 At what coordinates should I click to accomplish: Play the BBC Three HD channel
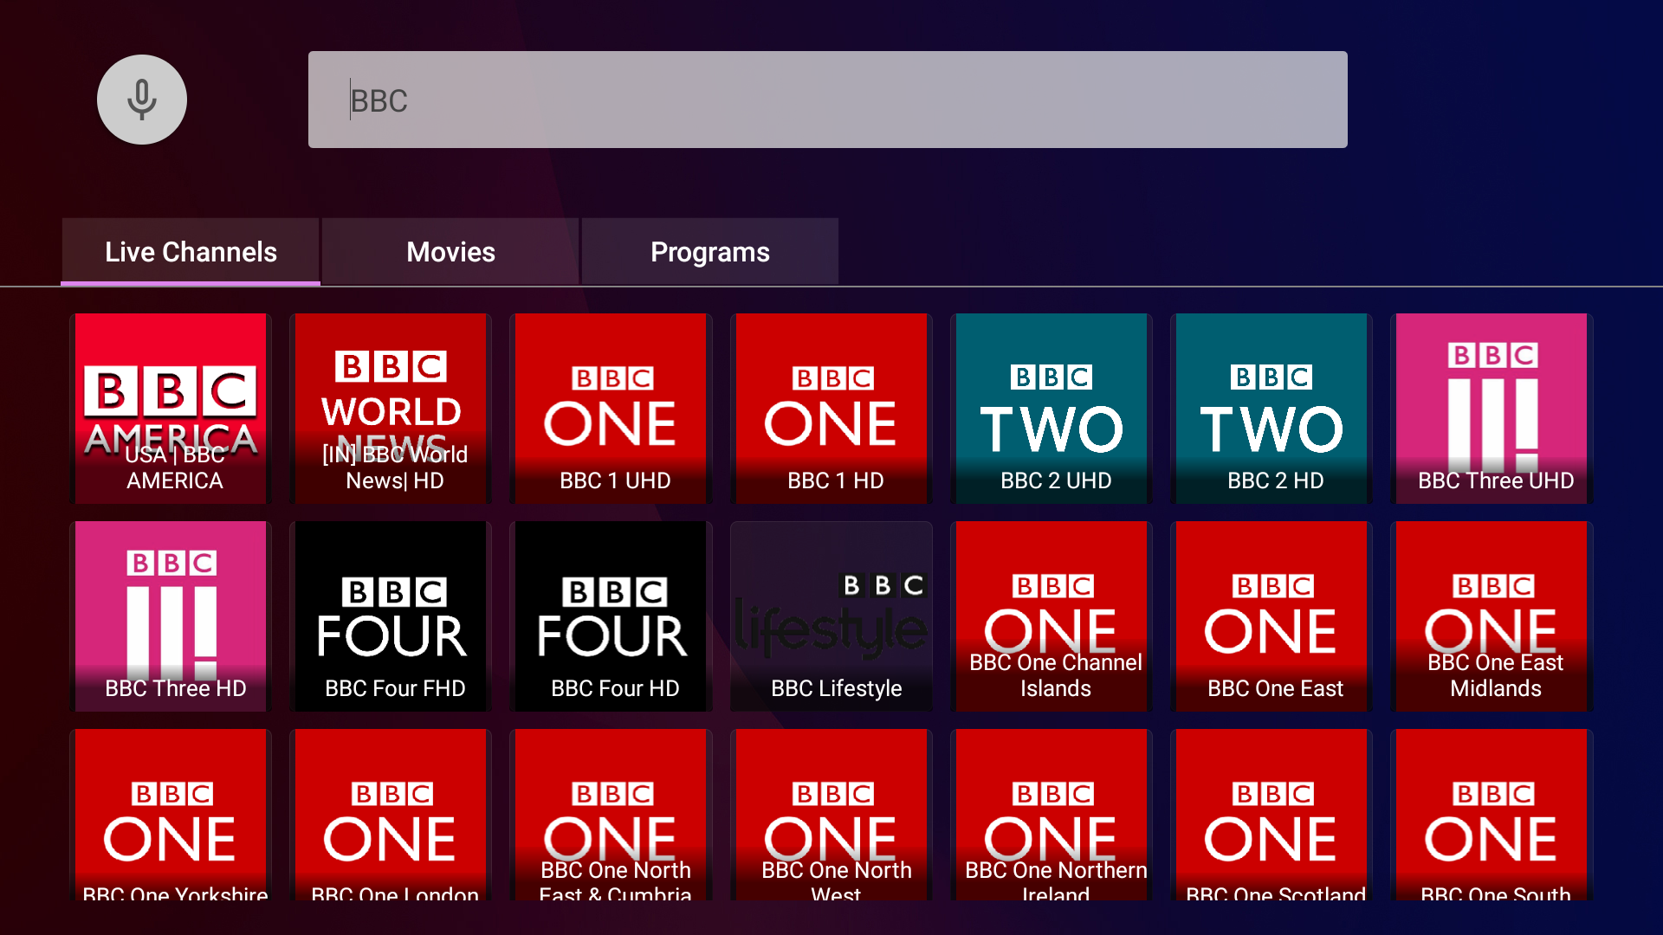pos(171,616)
